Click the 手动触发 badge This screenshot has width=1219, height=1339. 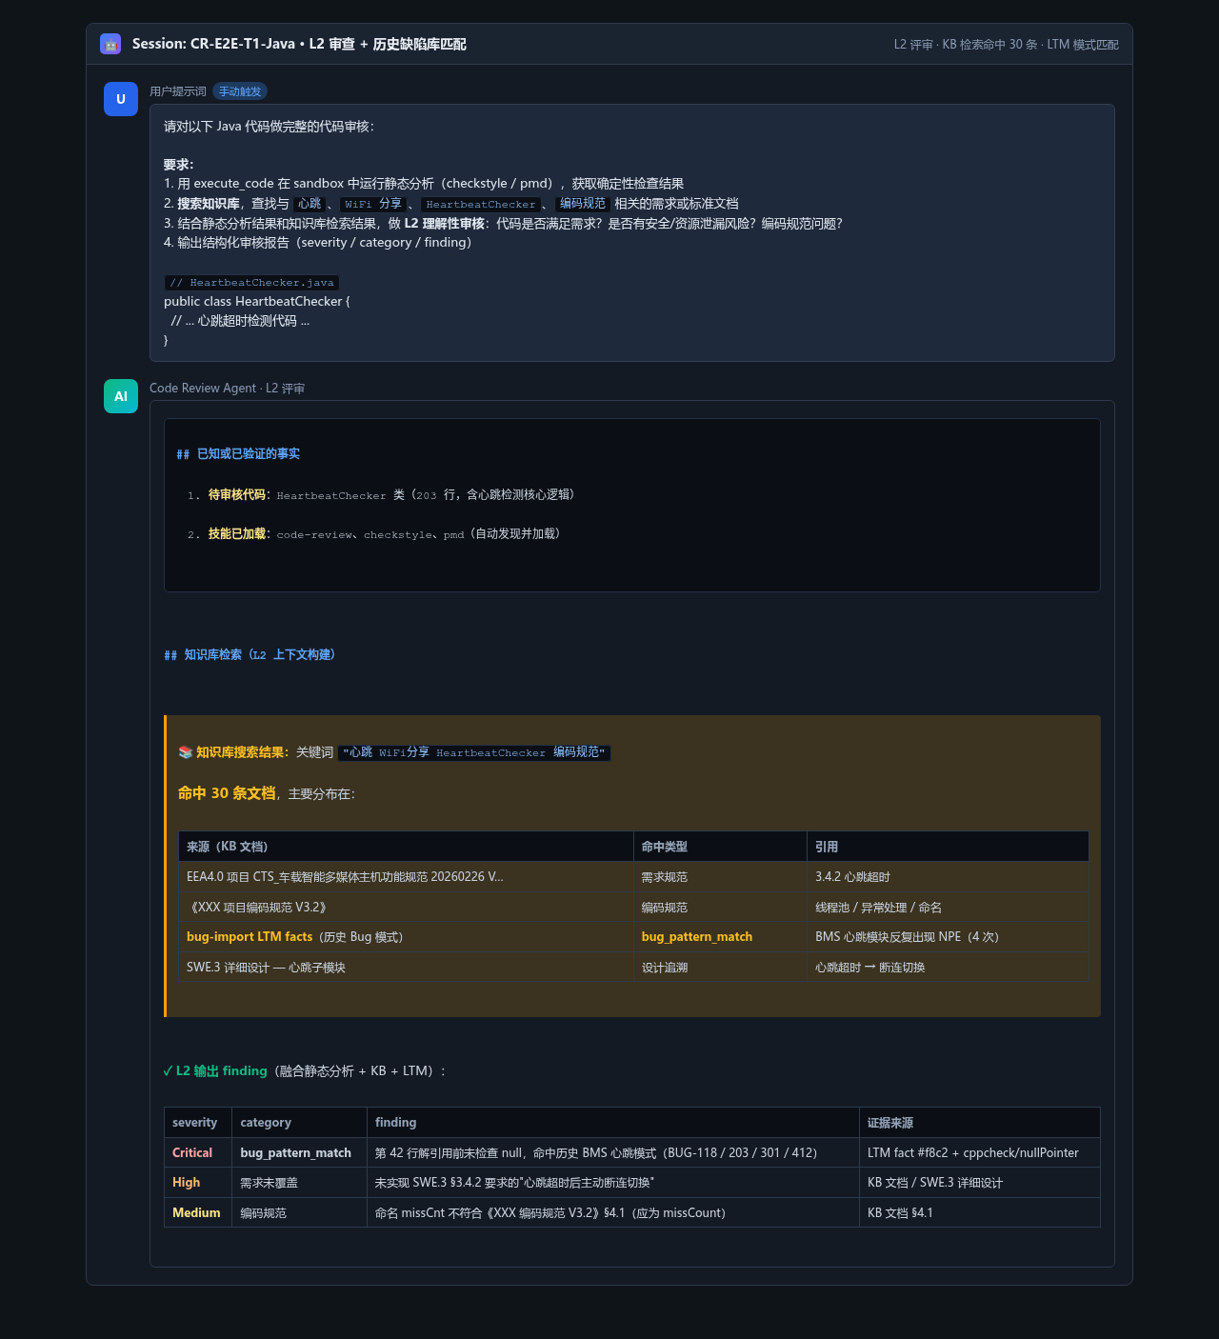tap(240, 91)
